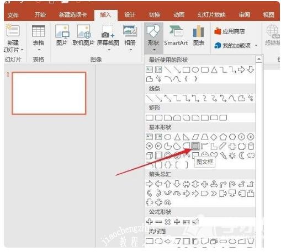Viewport: 281px width, 252px height.
Task: Select the Regular Pentagon in basic shapes
Action: point(223,137)
